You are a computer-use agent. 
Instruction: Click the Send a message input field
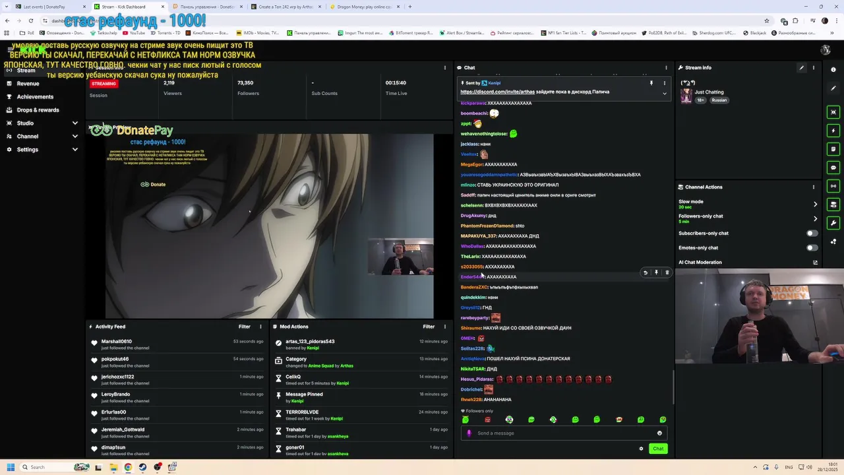click(x=564, y=433)
